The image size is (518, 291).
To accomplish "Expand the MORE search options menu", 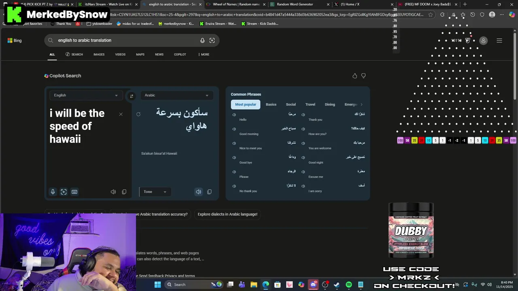I will [204, 55].
